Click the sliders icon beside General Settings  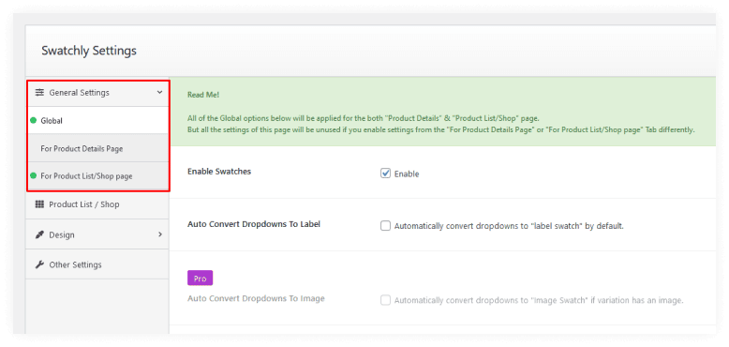coord(39,93)
